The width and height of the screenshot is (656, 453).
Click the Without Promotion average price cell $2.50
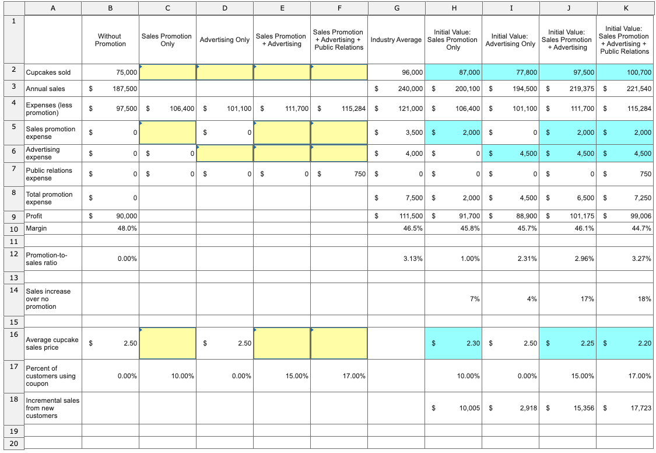pyautogui.click(x=109, y=343)
